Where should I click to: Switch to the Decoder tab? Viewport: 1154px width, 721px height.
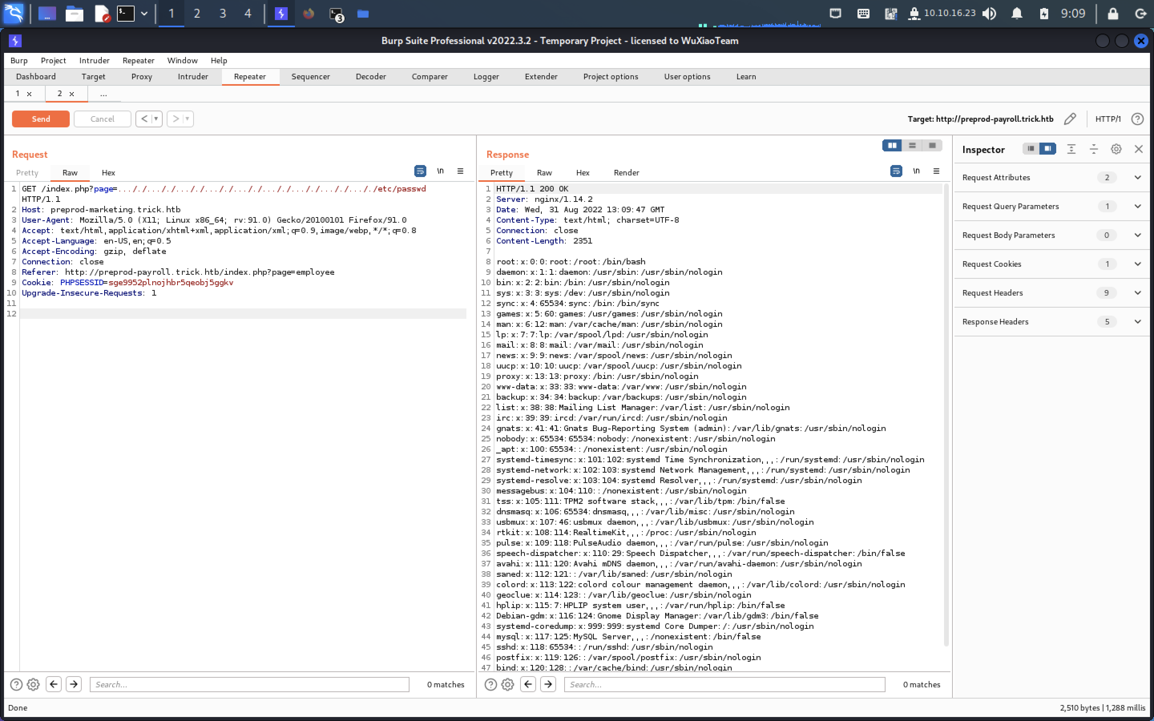[371, 76]
